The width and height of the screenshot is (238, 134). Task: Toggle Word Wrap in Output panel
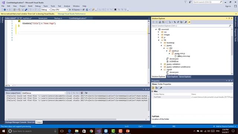click(86, 93)
